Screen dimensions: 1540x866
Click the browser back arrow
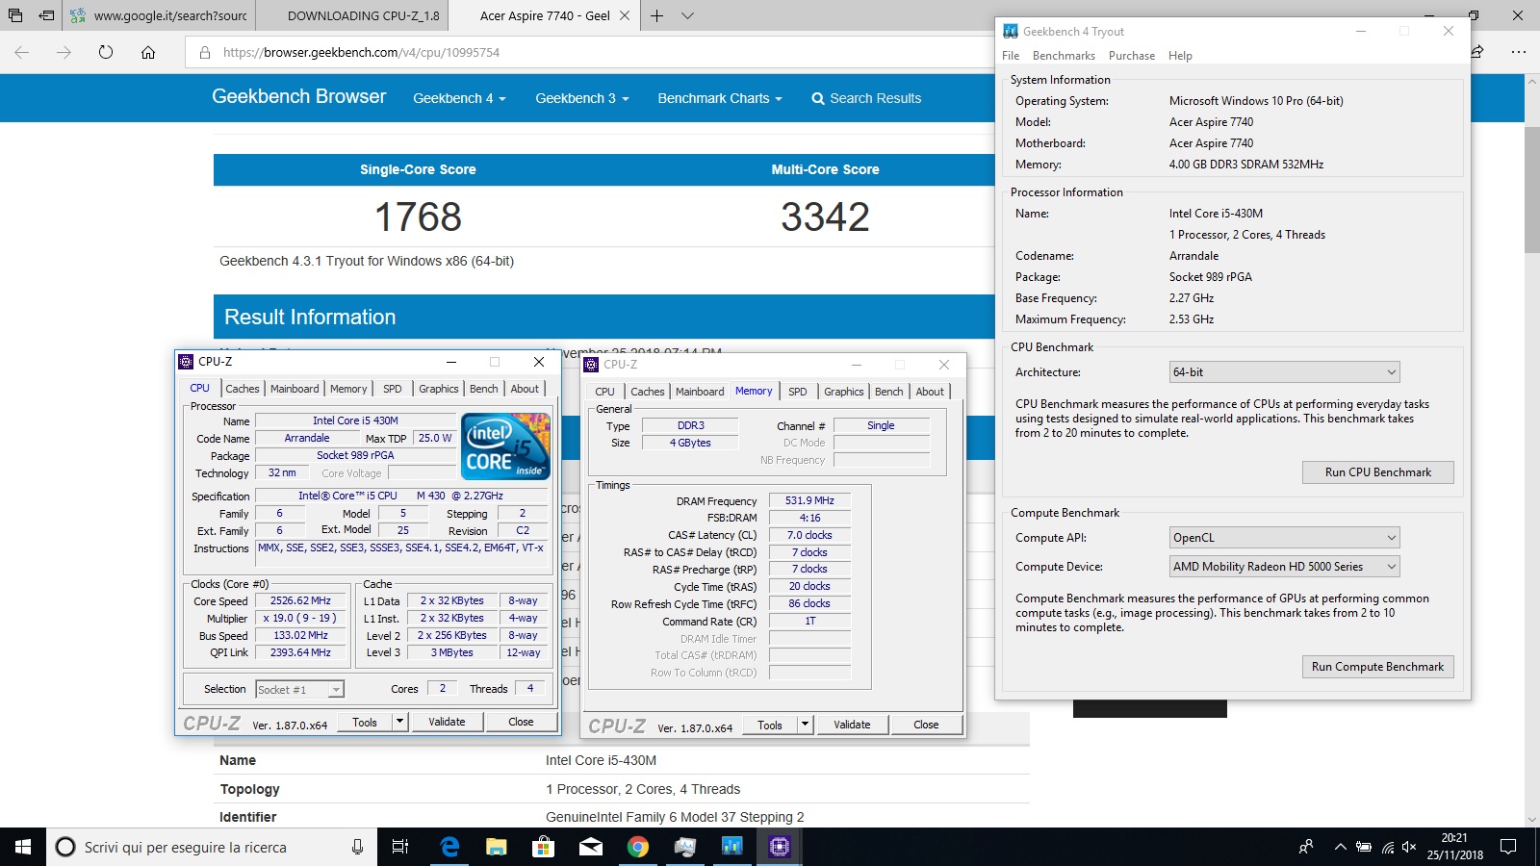coord(22,52)
